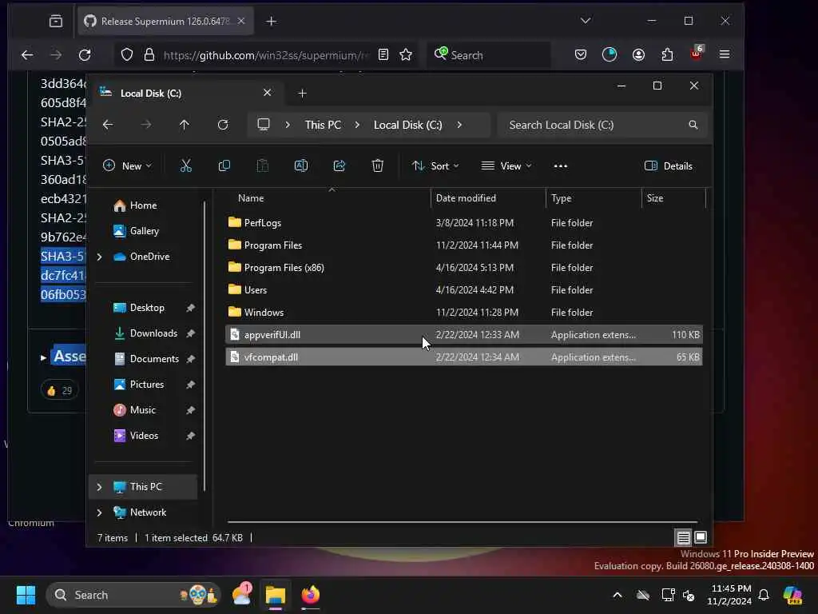Unpin Videos from quick access
Image resolution: width=818 pixels, height=614 pixels.
click(x=190, y=436)
